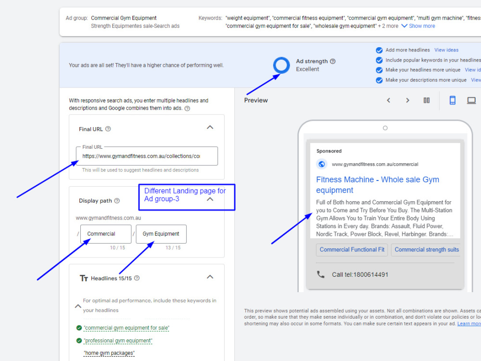Open help for Ad strength
Screen dimensions: 481x361
pyautogui.click(x=332, y=62)
